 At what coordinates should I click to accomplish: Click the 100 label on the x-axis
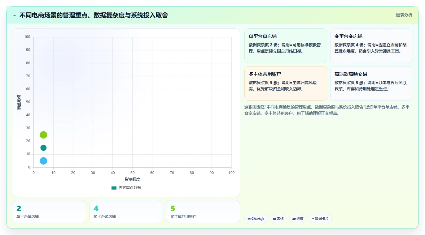coord(231,173)
